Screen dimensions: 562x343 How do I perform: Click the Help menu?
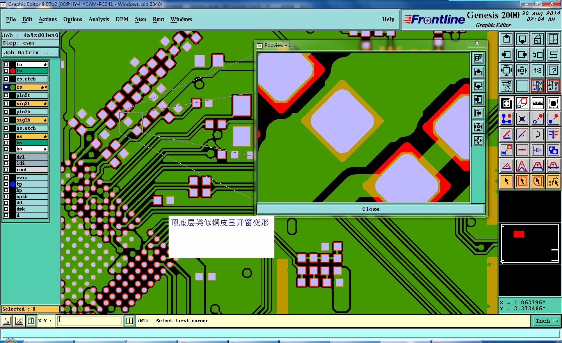tap(388, 19)
